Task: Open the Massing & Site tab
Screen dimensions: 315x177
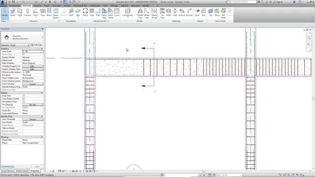Action: 80,5
